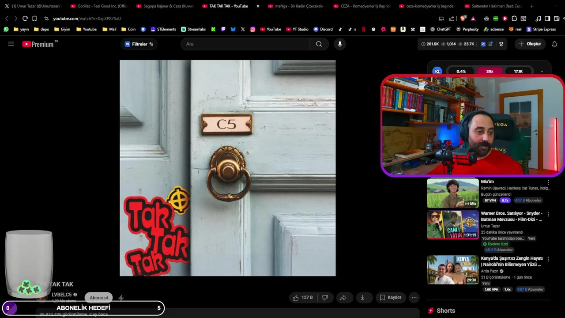
Task: Open more actions three-dot menu under video
Action: [x=414, y=298]
